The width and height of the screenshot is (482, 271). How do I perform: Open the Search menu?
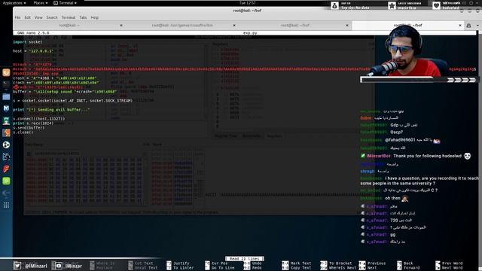(x=52, y=17)
